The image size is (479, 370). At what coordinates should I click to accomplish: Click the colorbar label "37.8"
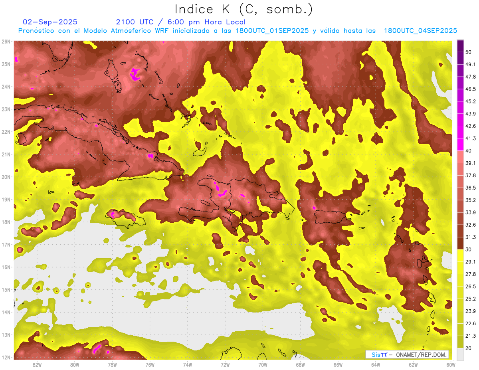[x=471, y=175]
